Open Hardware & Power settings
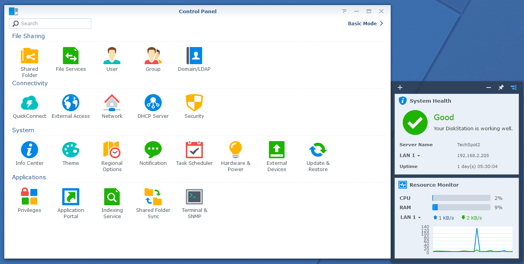Image resolution: width=524 pixels, height=264 pixels. click(236, 150)
